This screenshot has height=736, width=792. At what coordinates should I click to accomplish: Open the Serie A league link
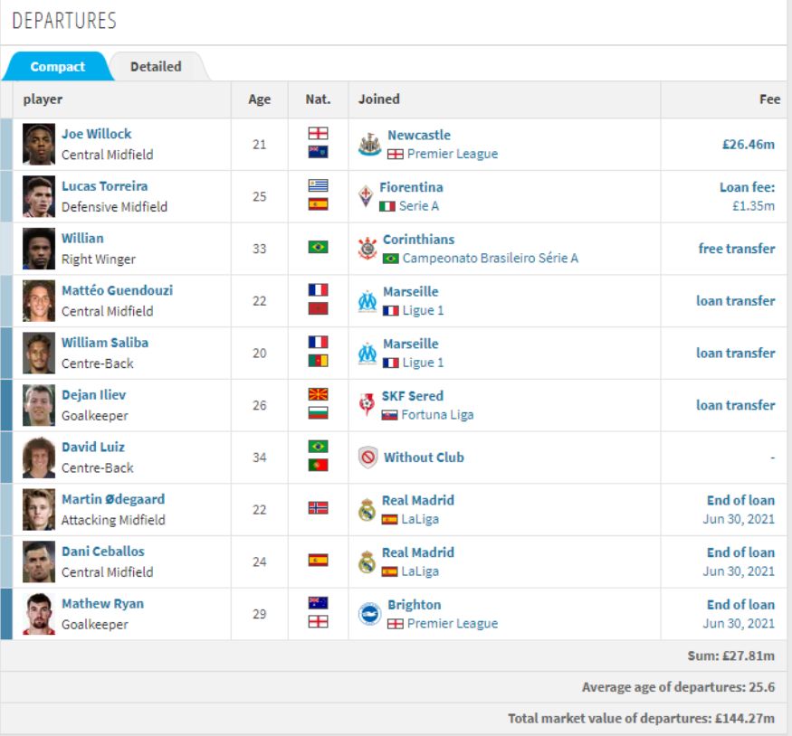point(419,206)
